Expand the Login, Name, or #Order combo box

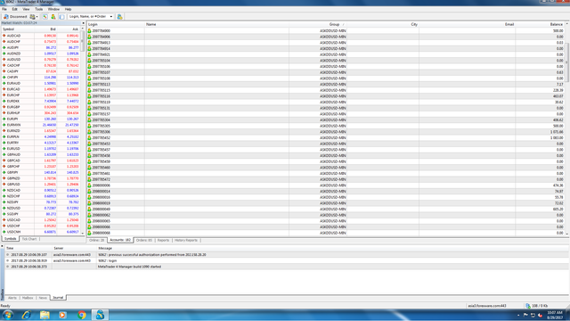point(110,16)
